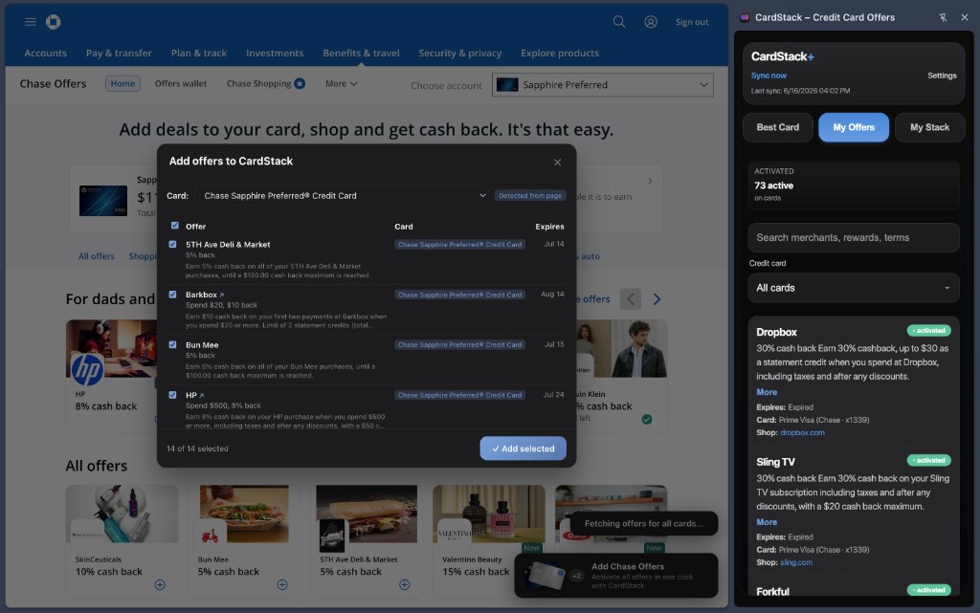Open the SkinCeuticals offer image
This screenshot has width=980, height=613.
pyautogui.click(x=122, y=514)
